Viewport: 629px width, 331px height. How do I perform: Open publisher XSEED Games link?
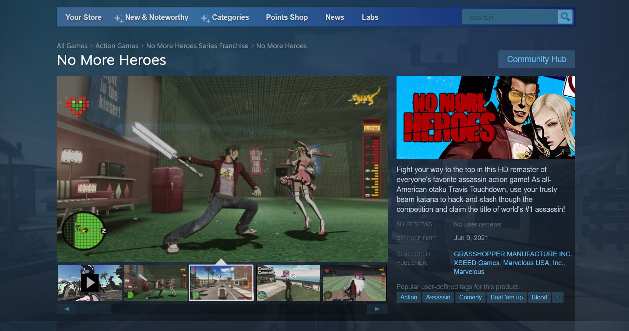(x=476, y=263)
